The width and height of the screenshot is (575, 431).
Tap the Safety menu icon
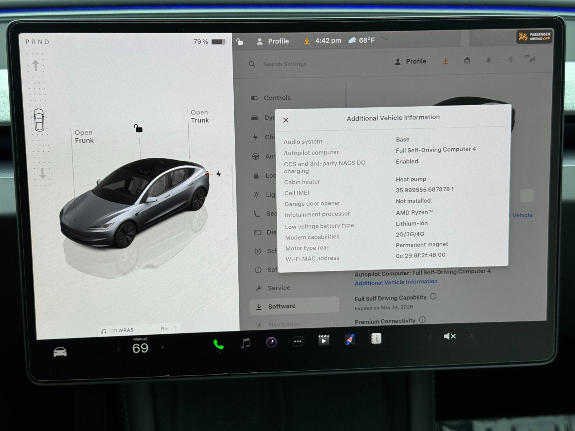[x=258, y=270]
